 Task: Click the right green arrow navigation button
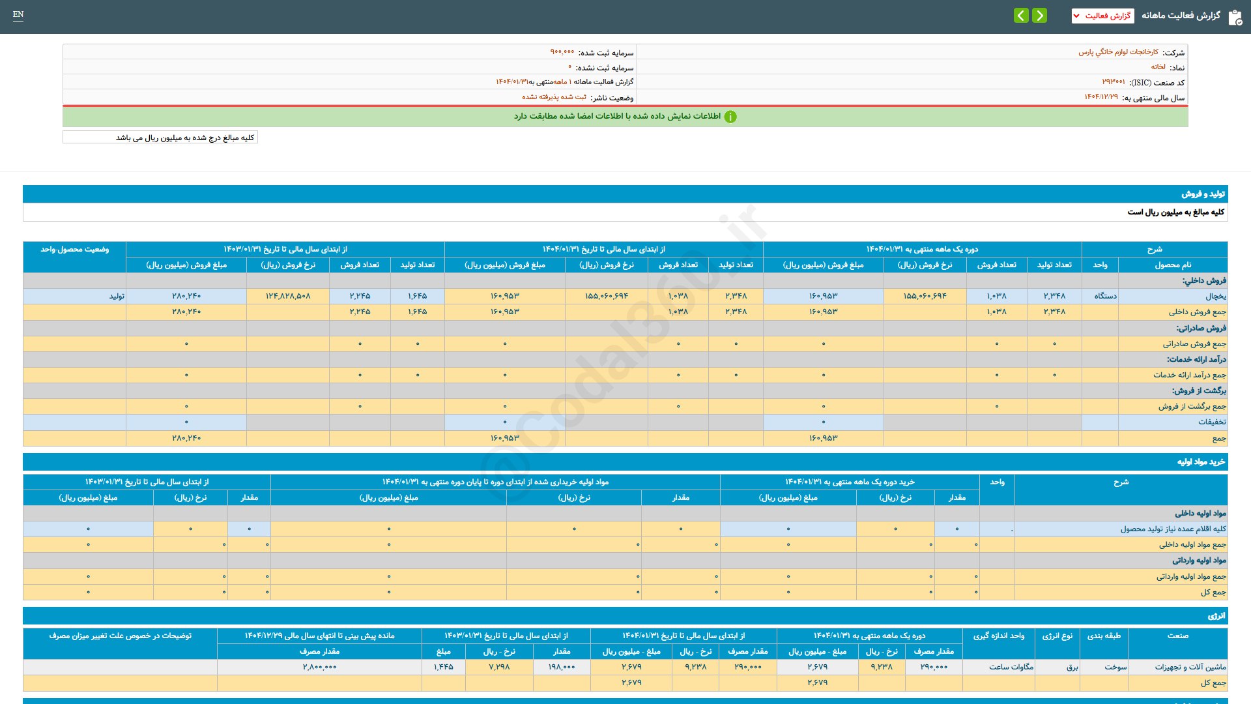[x=1040, y=15]
